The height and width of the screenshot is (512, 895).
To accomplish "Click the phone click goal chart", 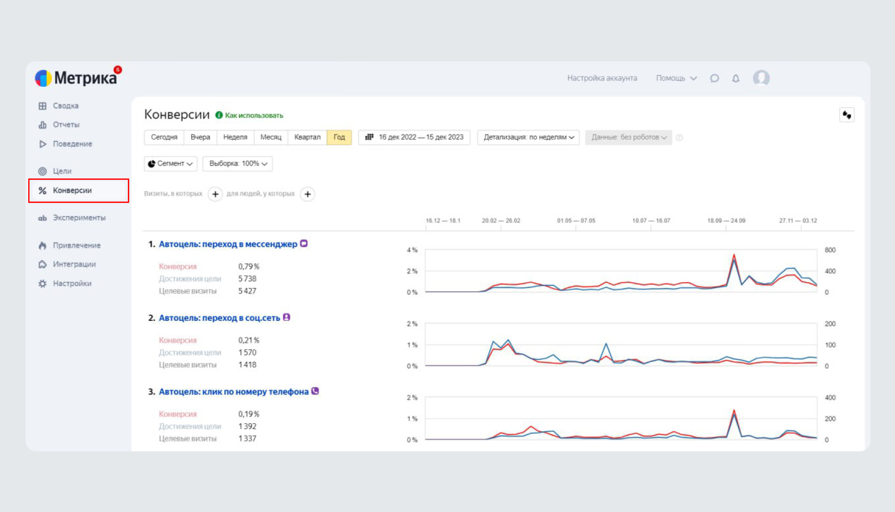I will [621, 419].
